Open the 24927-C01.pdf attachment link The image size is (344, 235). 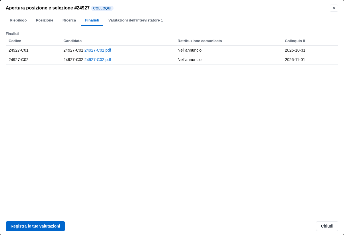[97, 50]
